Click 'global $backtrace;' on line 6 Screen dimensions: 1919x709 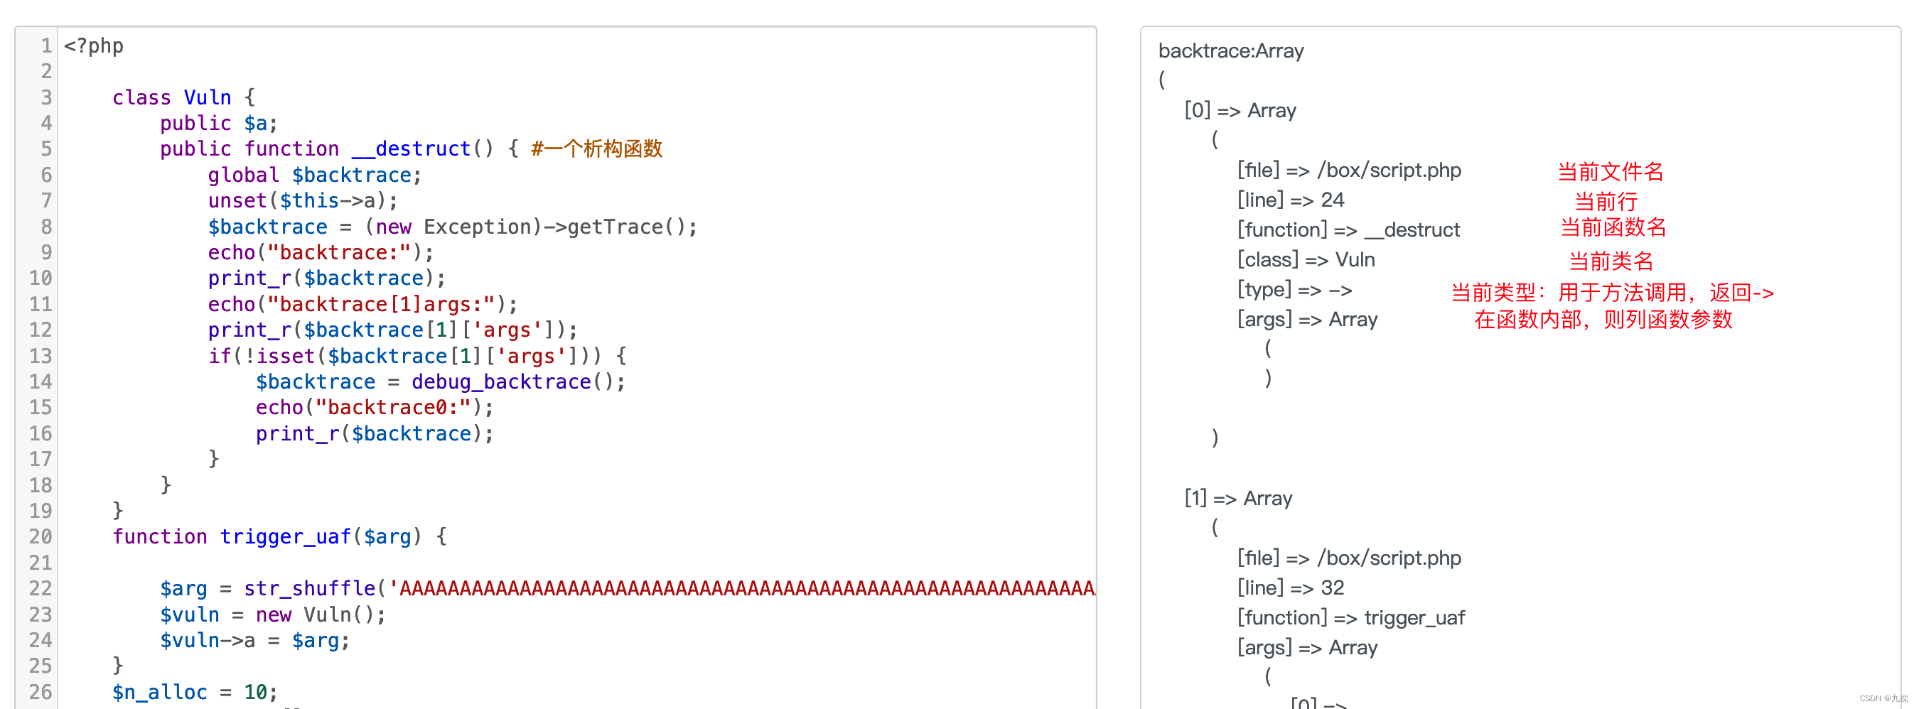315,175
